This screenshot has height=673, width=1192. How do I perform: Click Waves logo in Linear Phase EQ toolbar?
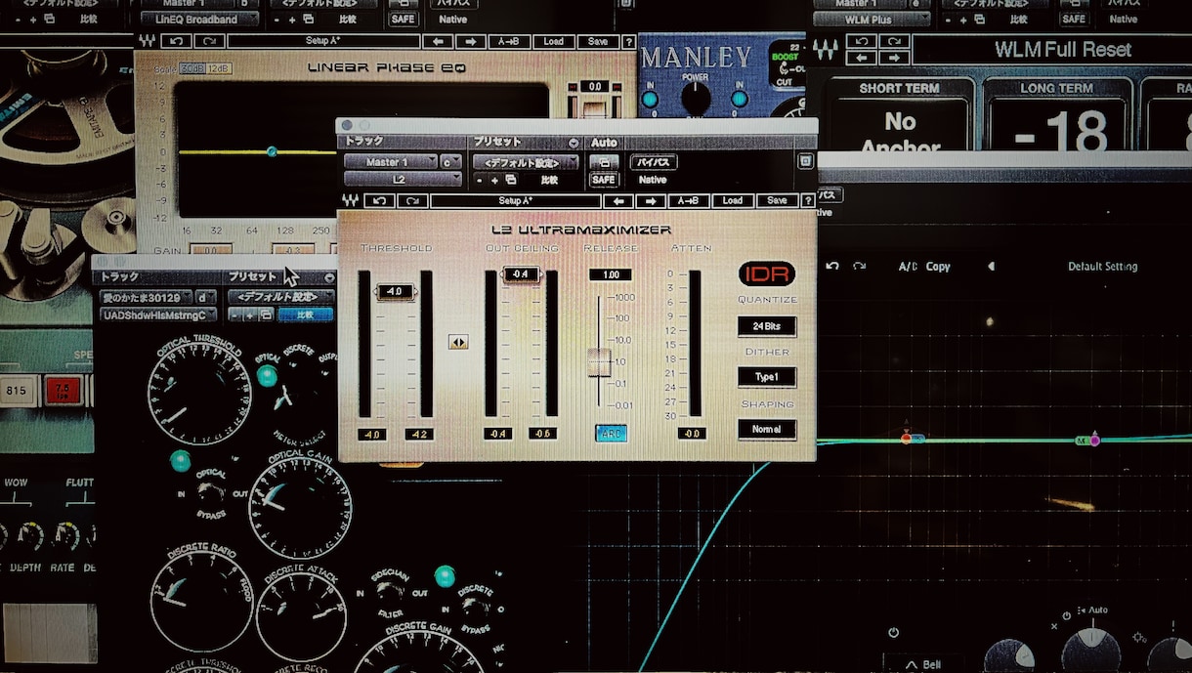point(148,41)
